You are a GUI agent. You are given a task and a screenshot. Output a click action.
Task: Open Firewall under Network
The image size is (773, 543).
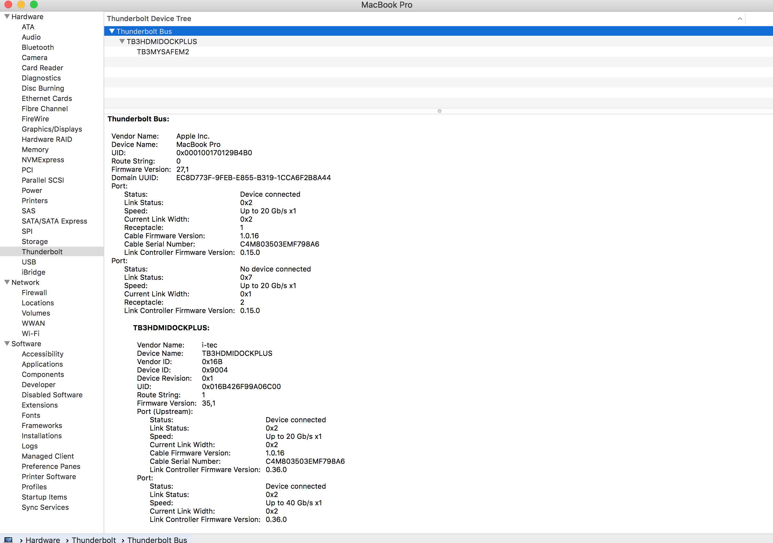tap(34, 293)
